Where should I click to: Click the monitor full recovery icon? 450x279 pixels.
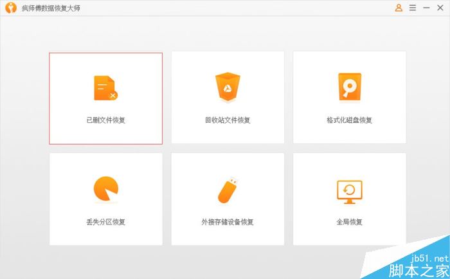[x=349, y=192]
